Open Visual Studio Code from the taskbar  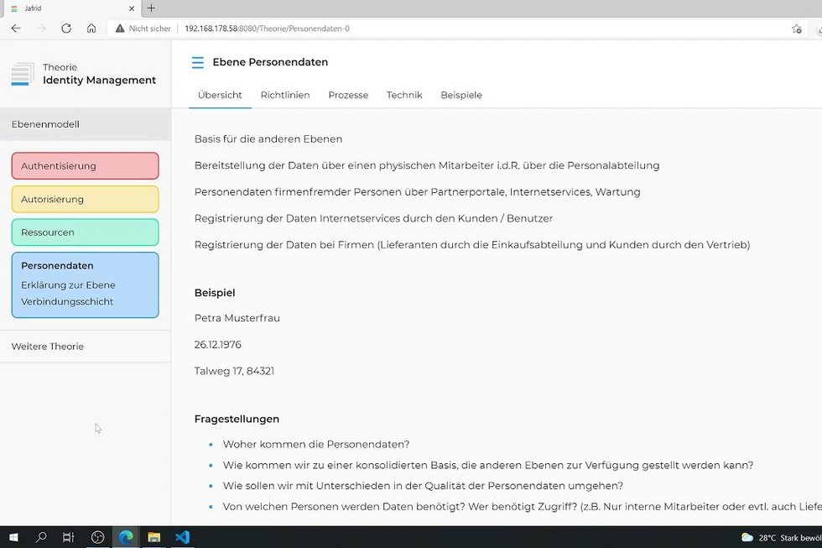pyautogui.click(x=182, y=537)
